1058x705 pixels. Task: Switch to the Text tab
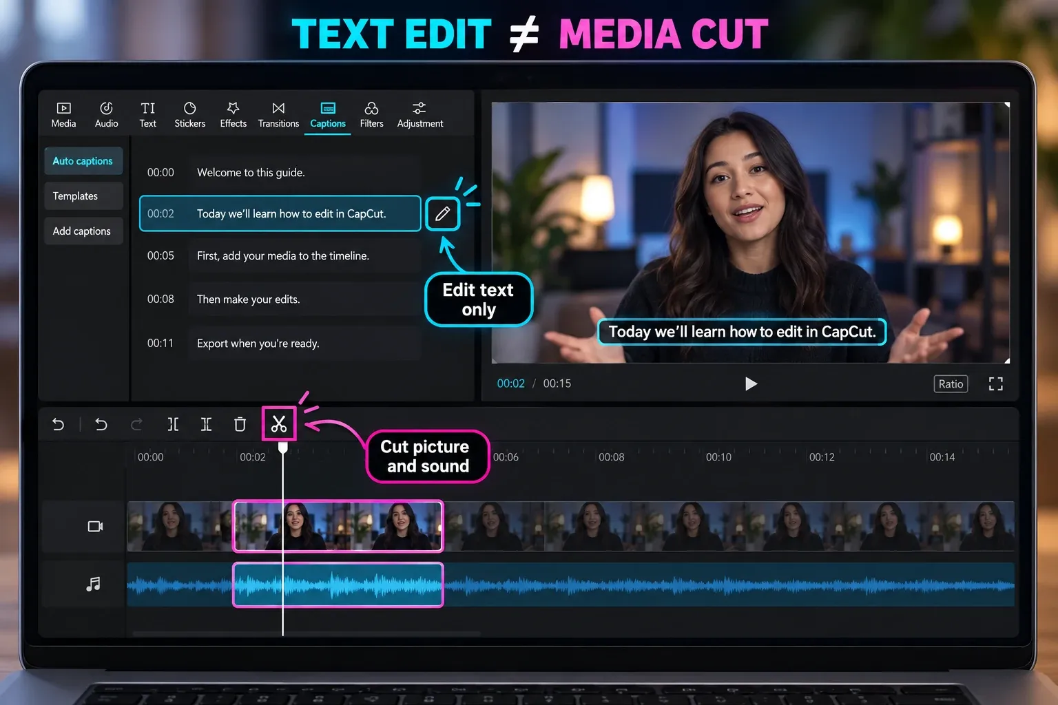[x=148, y=115]
